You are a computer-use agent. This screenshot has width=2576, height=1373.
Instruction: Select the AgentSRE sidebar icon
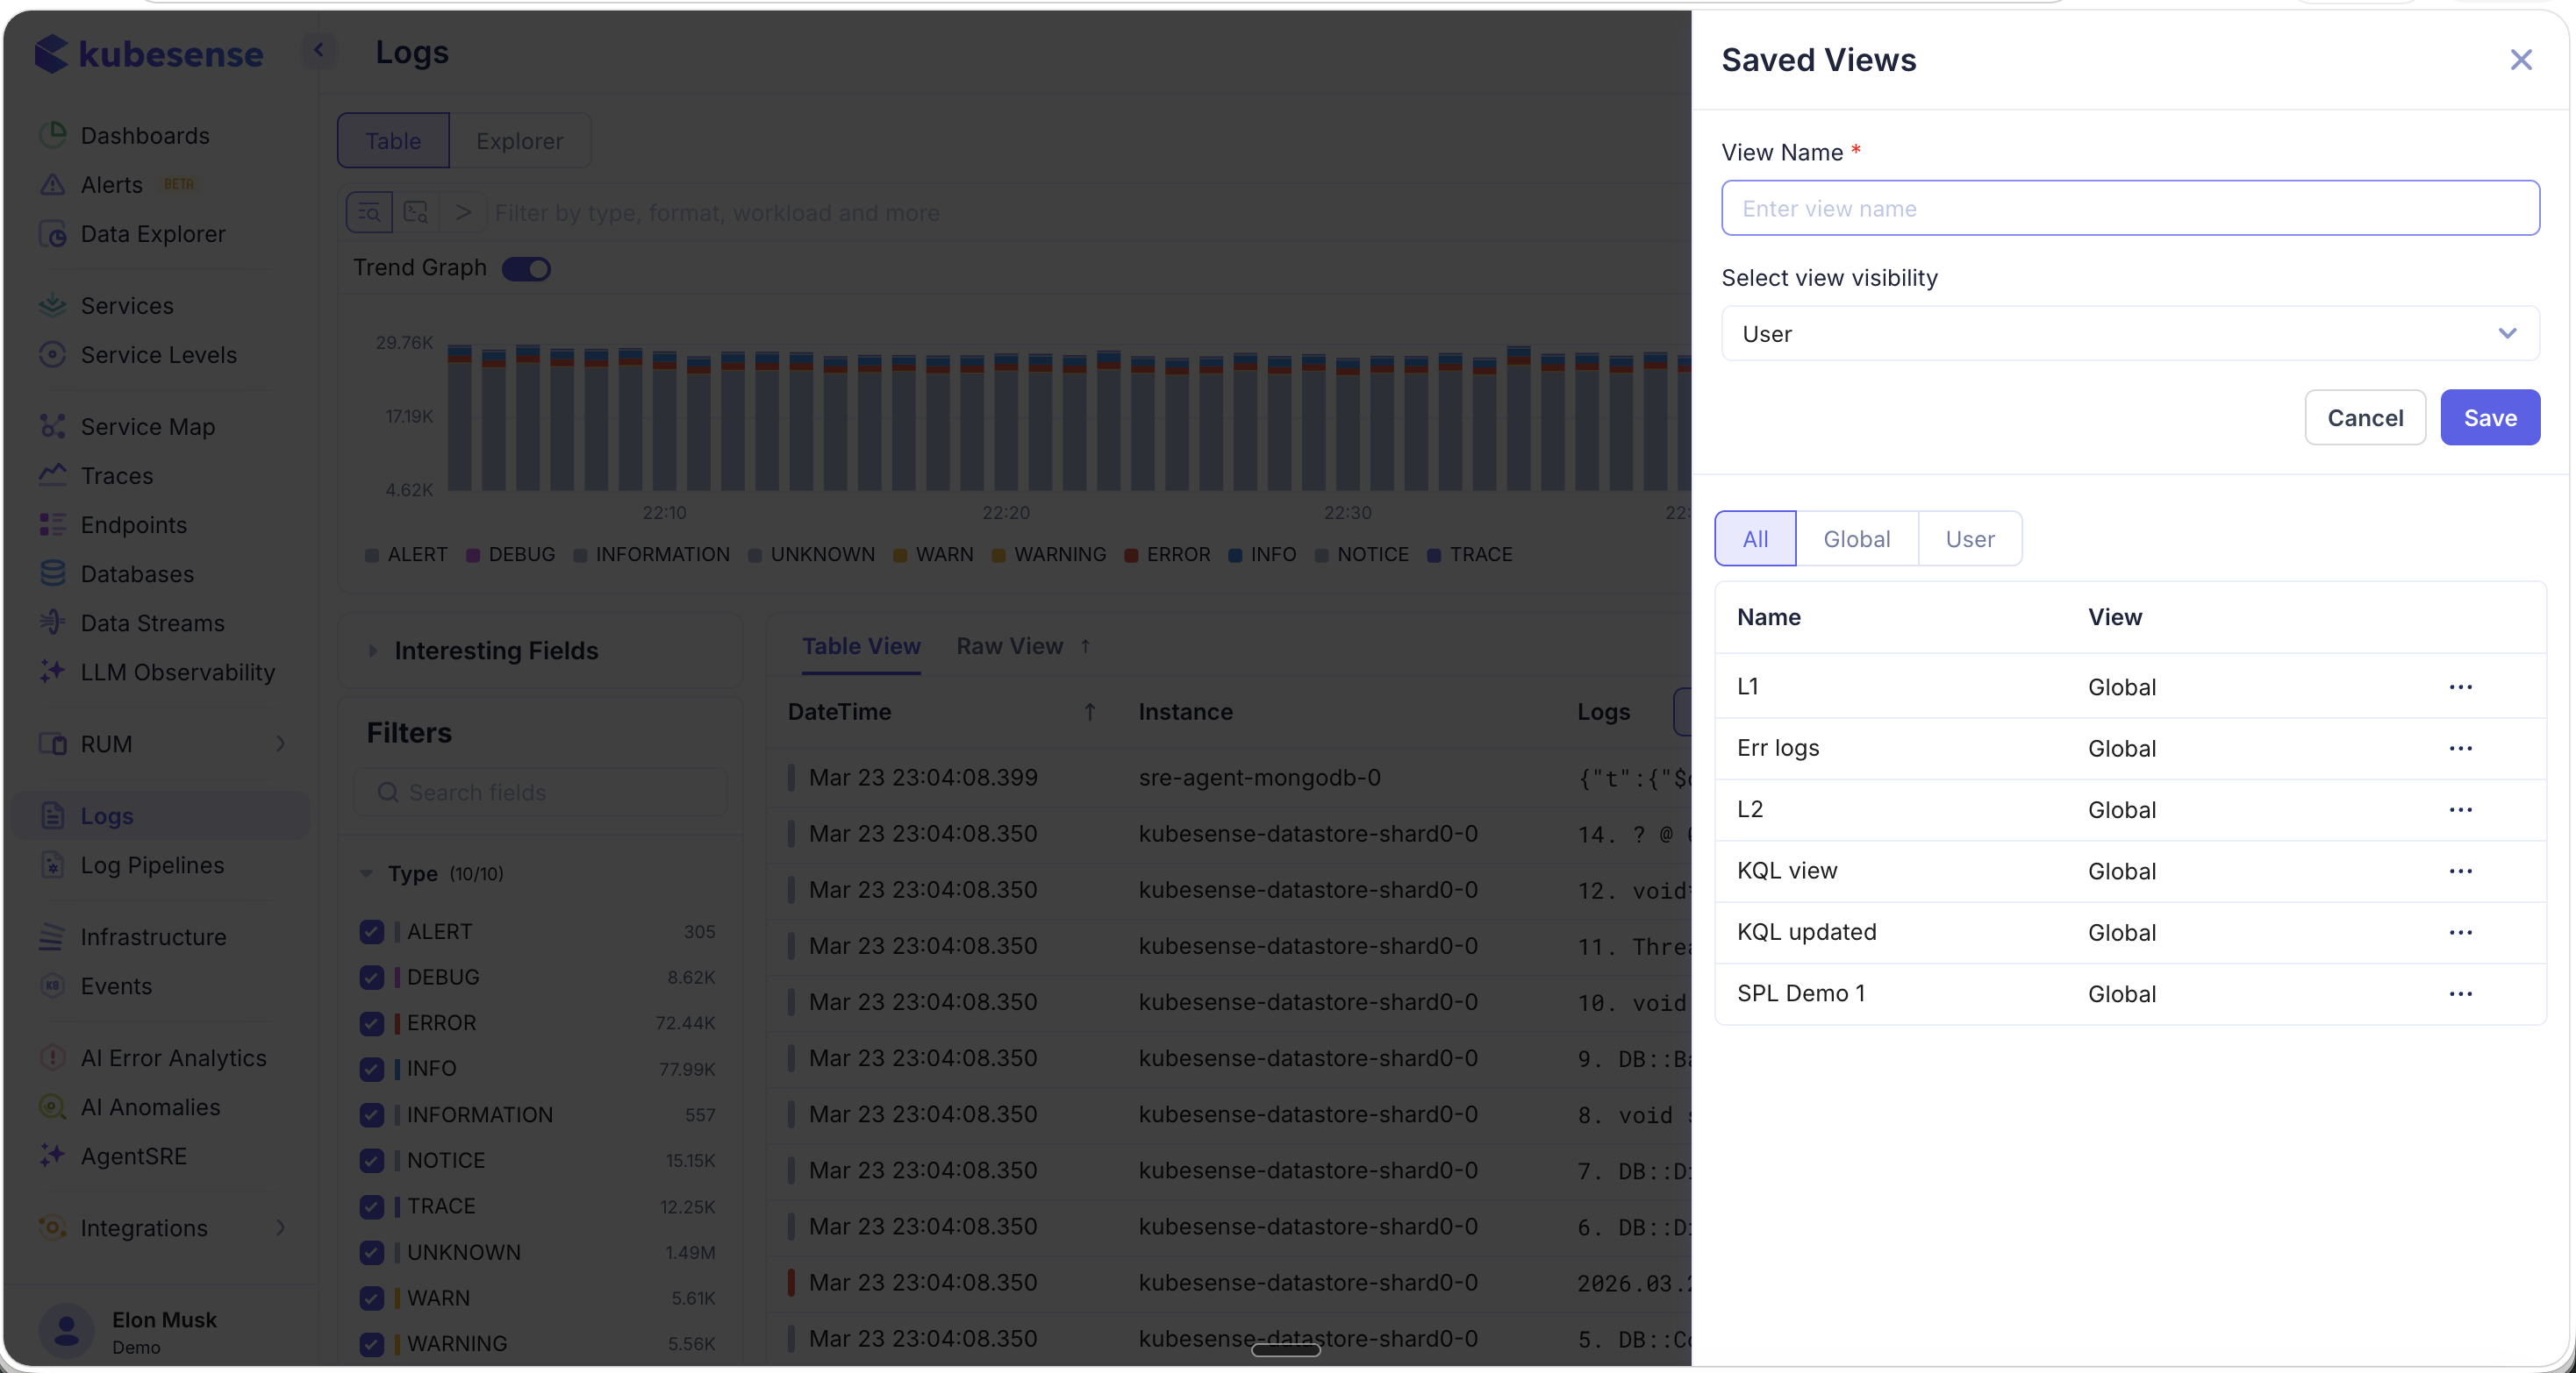click(x=54, y=1156)
